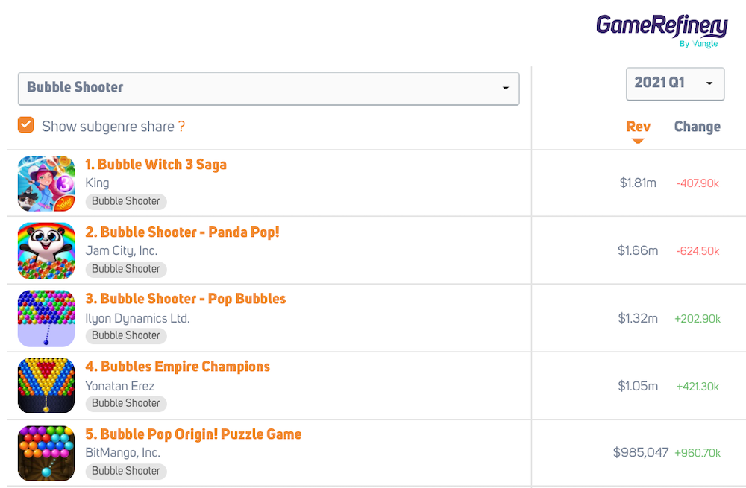Click the Bubble Shooter tag under King
The image size is (746, 488).
126,201
